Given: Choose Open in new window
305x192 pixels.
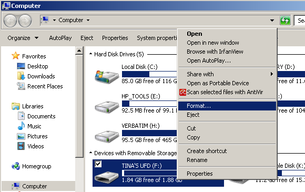Looking at the screenshot, I should [227, 43].
